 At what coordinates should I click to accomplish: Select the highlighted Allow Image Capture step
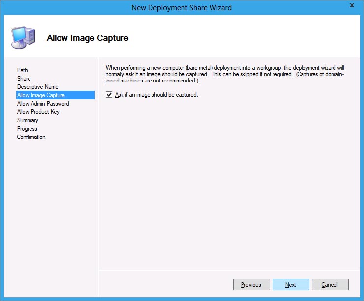coord(41,95)
